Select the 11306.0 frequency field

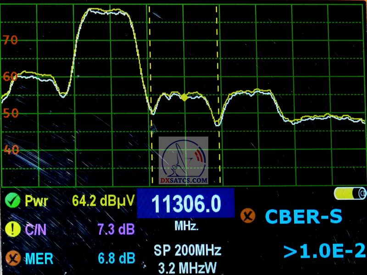point(186,204)
